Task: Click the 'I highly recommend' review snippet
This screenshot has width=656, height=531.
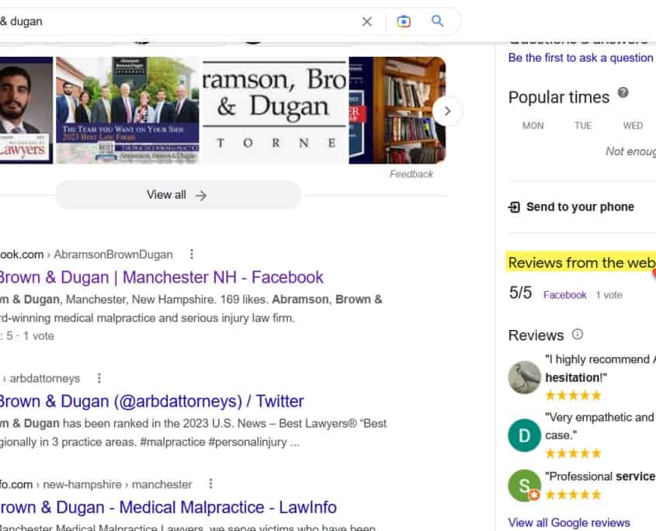Action: click(600, 368)
